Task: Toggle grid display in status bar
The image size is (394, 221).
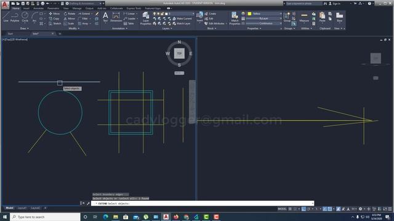Action: point(290,209)
